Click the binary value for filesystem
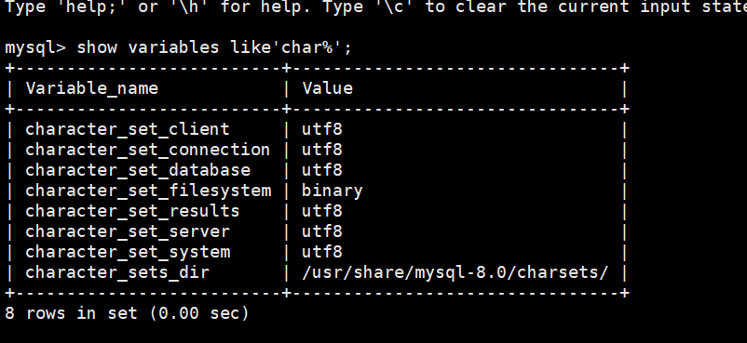The width and height of the screenshot is (747, 343). (333, 191)
